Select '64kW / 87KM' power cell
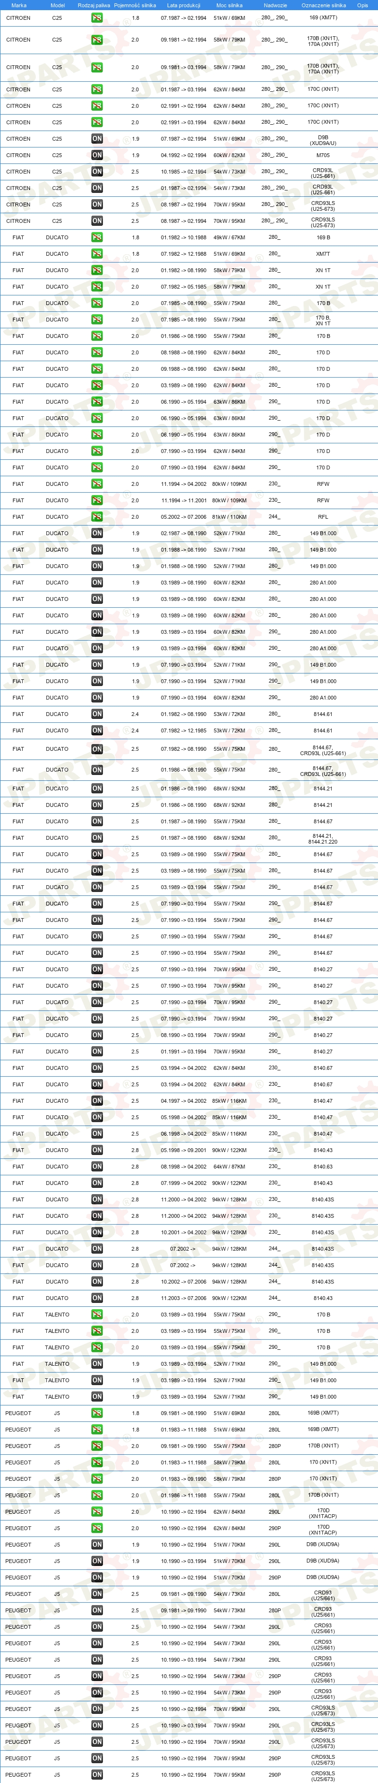The width and height of the screenshot is (378, 1783). [x=229, y=1167]
